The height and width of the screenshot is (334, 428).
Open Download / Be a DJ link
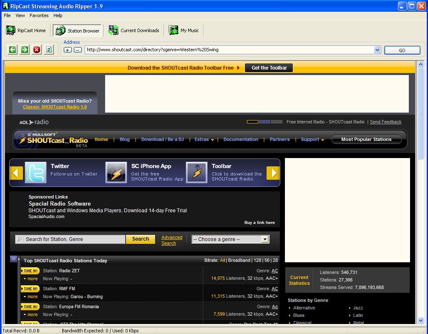coord(162,139)
